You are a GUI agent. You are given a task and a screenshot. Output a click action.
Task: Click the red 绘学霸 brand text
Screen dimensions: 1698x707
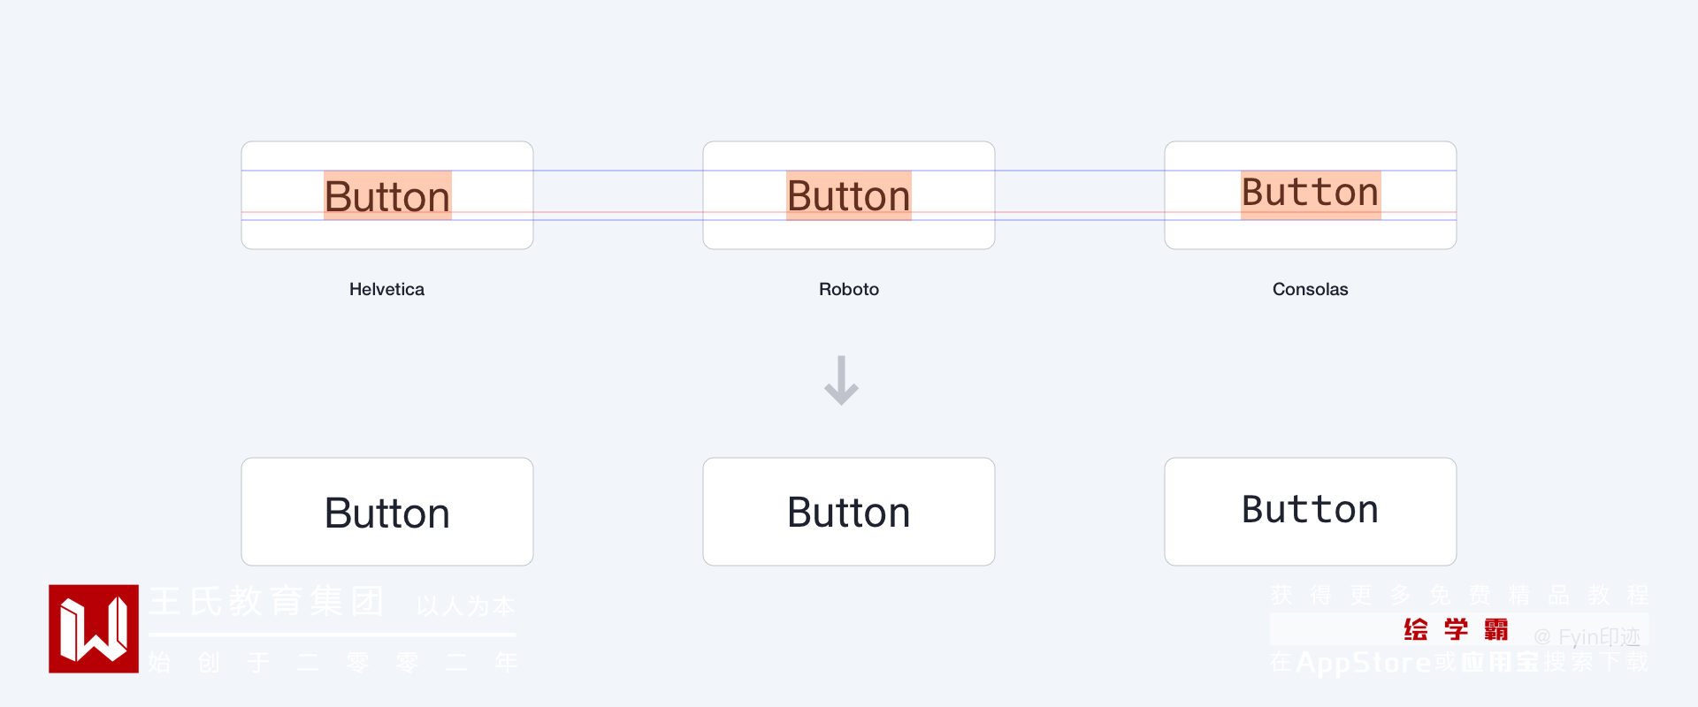[1456, 630]
